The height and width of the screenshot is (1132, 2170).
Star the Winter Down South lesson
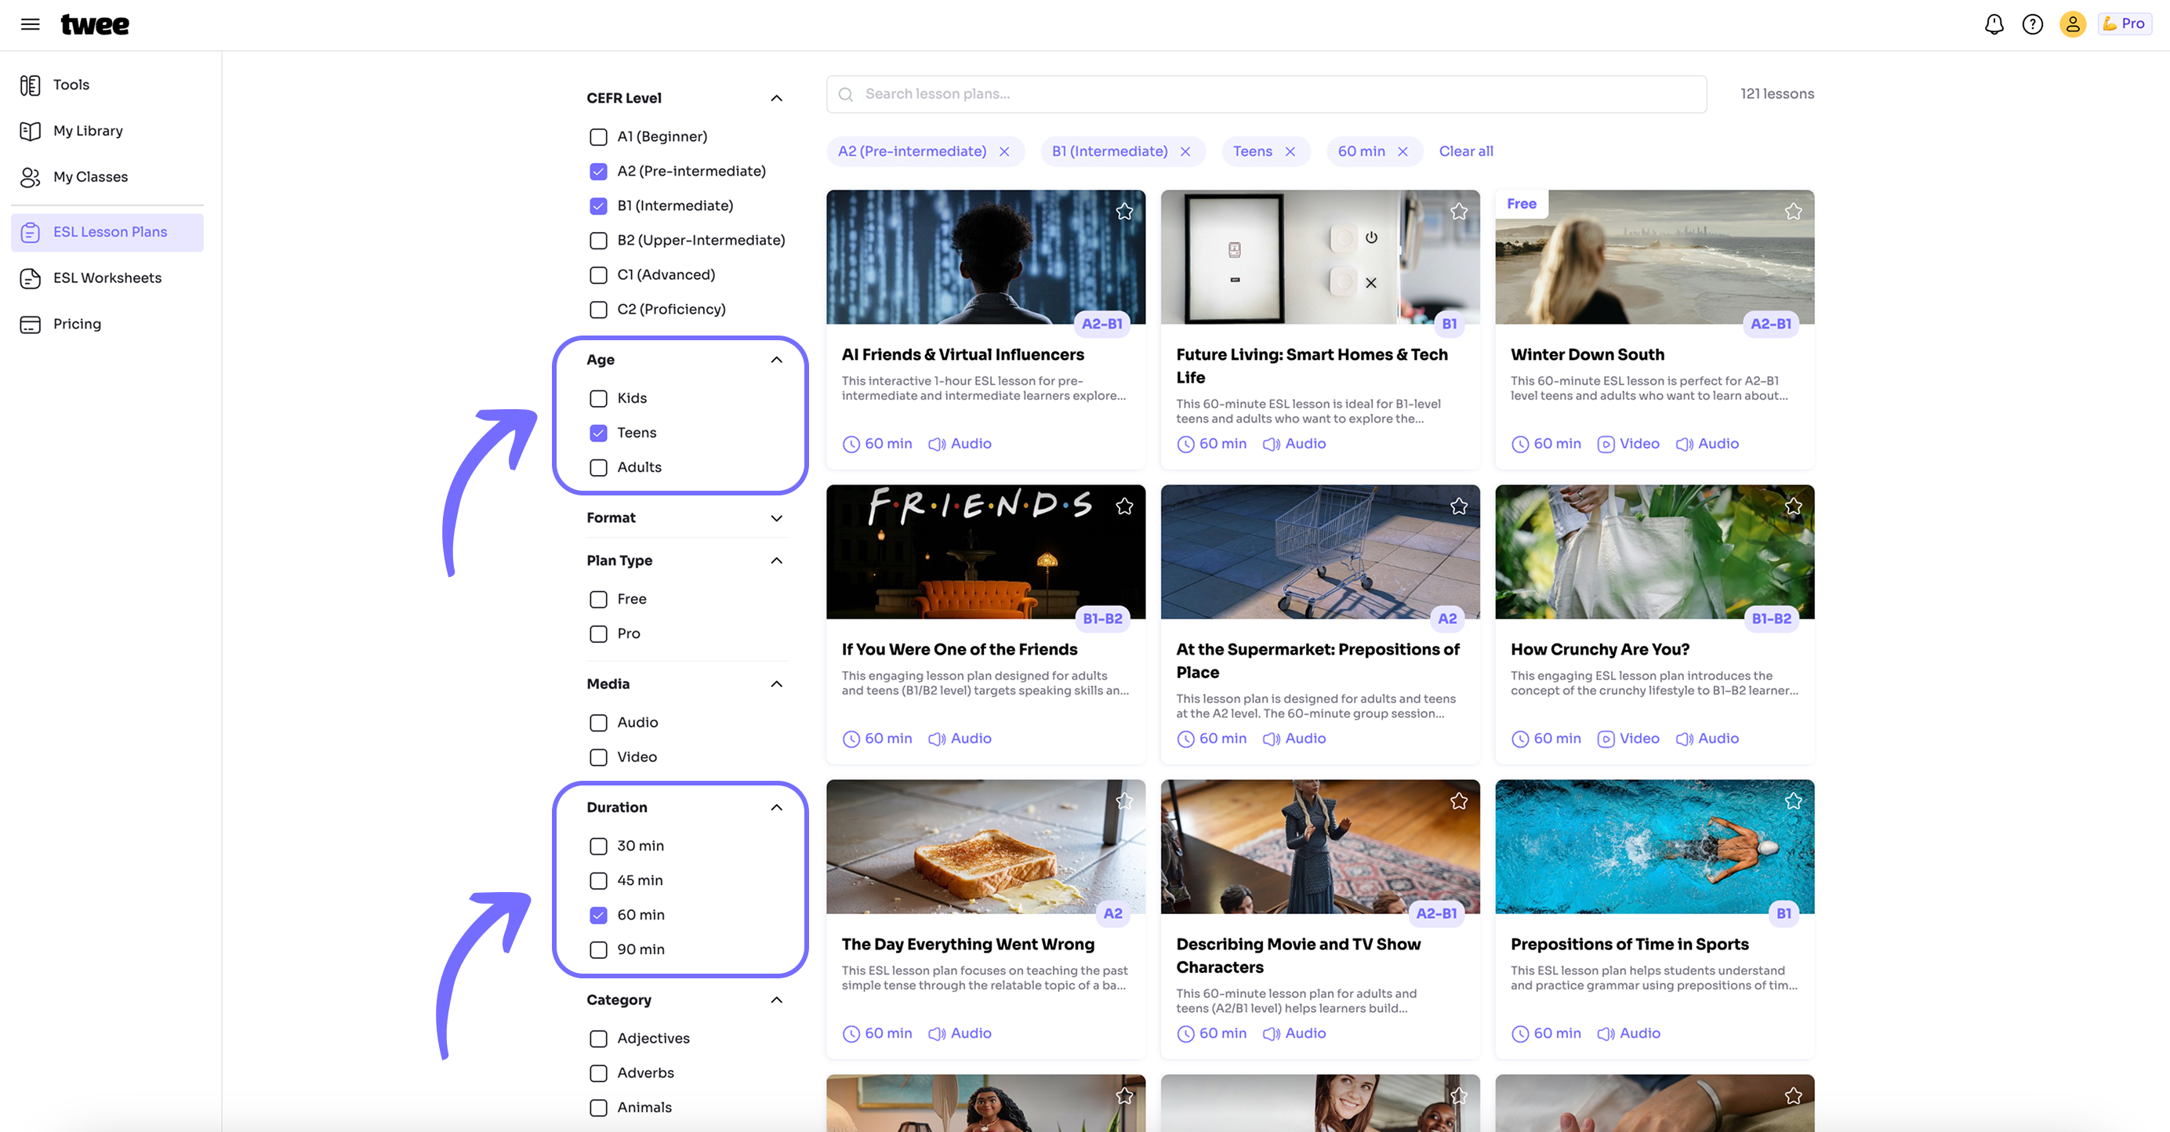(1793, 212)
